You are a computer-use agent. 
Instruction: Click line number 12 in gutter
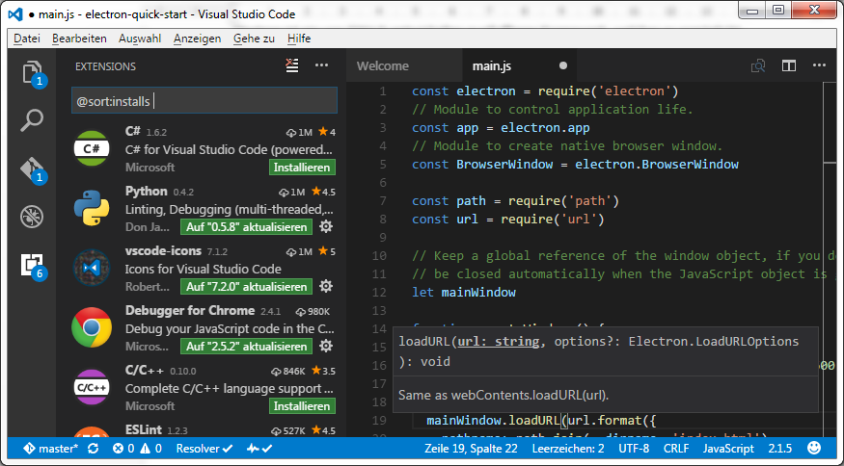379,293
